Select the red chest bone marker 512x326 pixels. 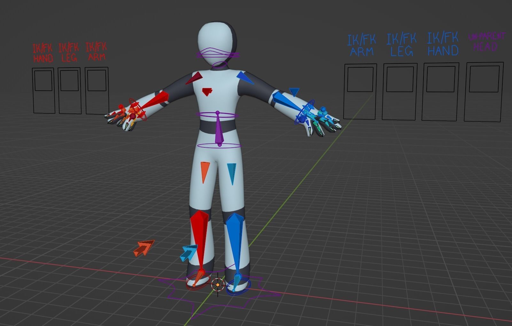click(x=207, y=92)
